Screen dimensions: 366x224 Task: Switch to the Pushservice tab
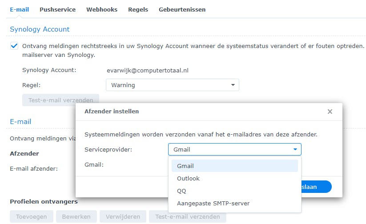(57, 9)
